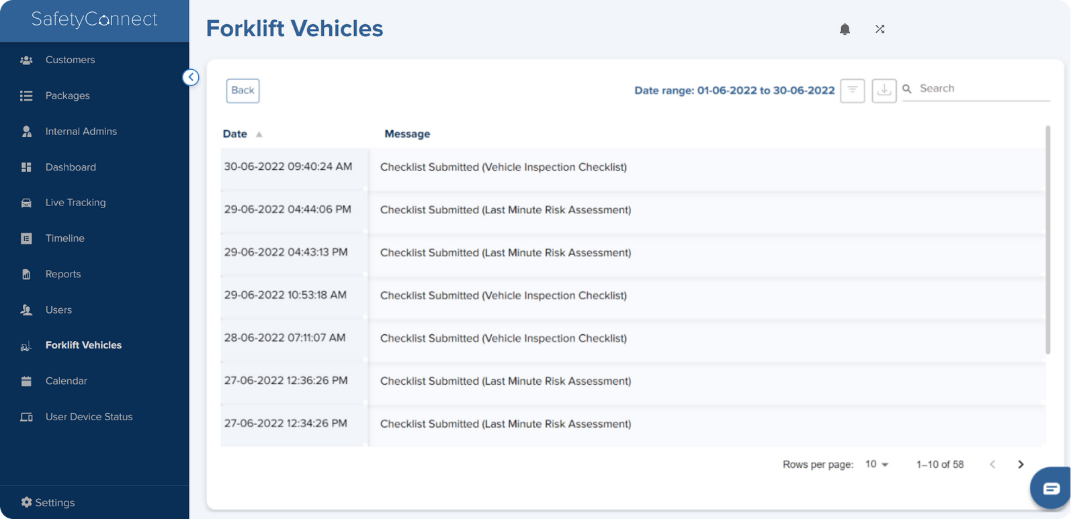Navigate to the Customers section
1075x519 pixels.
point(70,60)
